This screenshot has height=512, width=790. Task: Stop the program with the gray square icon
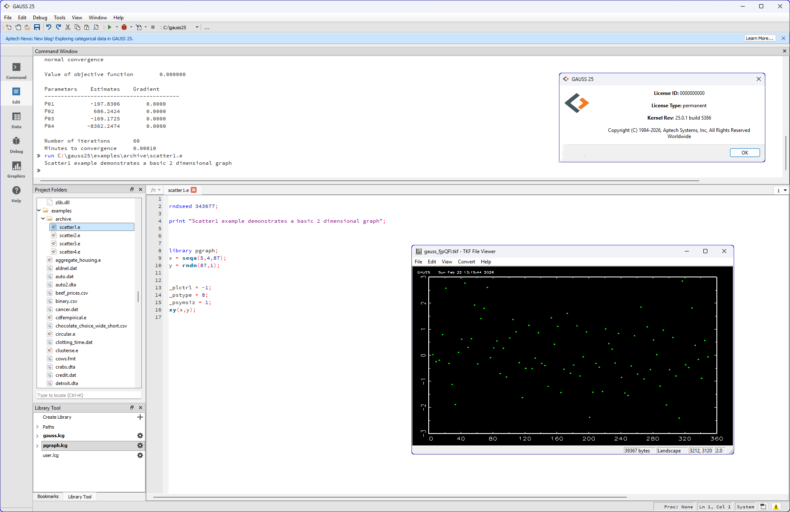(153, 28)
